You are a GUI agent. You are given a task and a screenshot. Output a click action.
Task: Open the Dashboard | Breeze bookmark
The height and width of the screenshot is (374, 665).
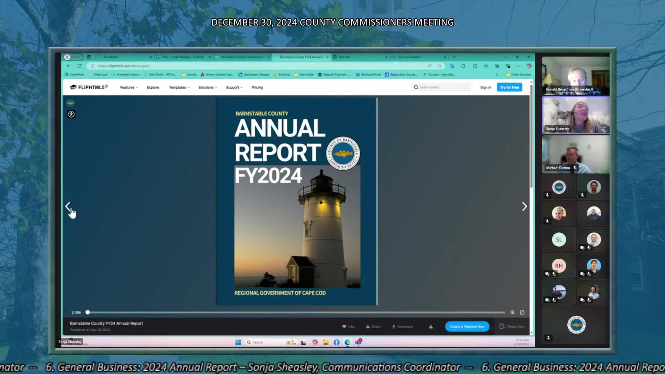(254, 74)
